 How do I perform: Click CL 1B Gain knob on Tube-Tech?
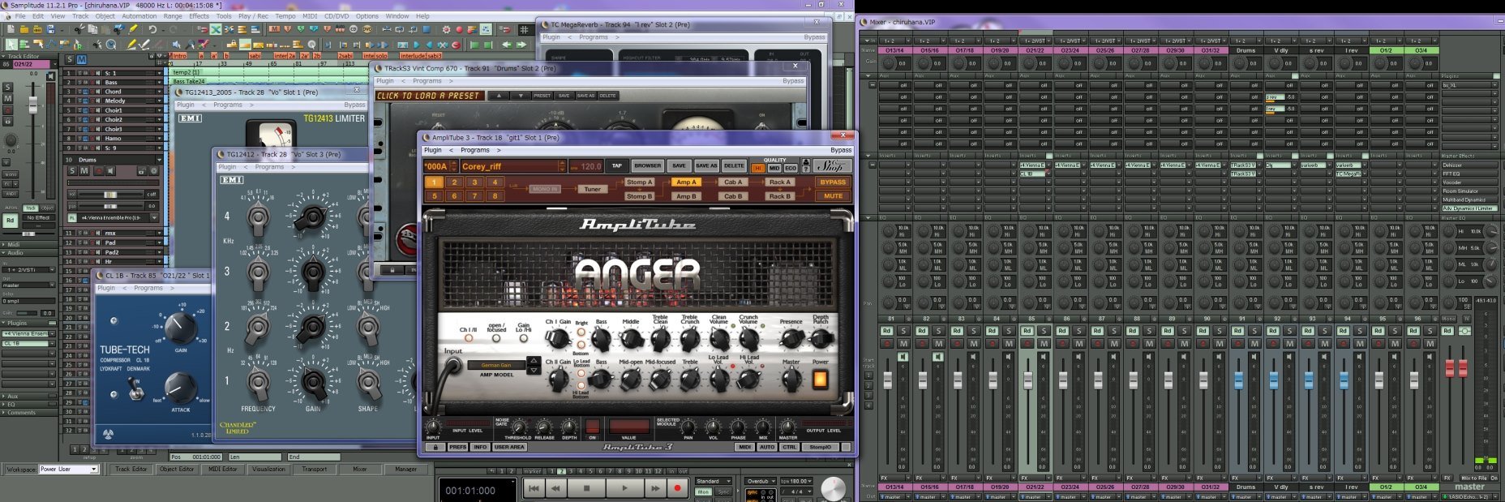pos(180,328)
